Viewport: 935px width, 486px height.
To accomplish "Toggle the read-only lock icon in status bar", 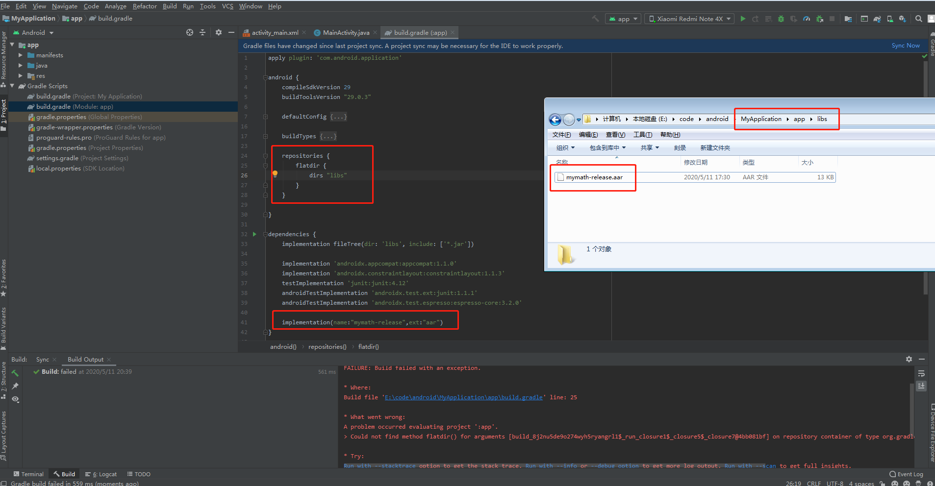I will tap(882, 483).
